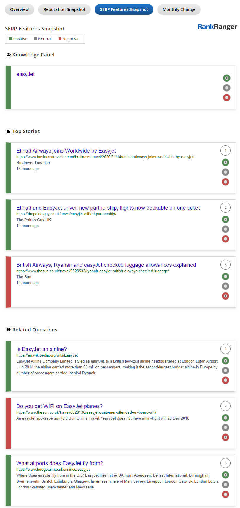Viewport: 240px width, 508px height.
Task: Click rank badge 2 on WIFI question
Action: (226, 406)
